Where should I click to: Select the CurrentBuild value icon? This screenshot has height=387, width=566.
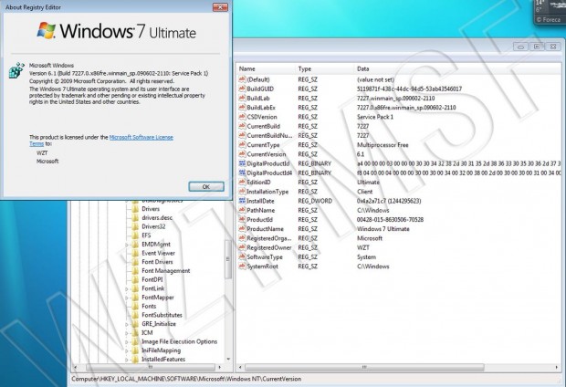(242, 126)
